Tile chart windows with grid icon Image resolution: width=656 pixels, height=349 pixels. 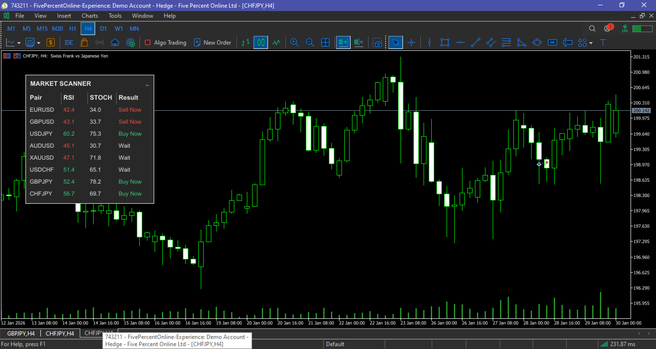coord(325,43)
